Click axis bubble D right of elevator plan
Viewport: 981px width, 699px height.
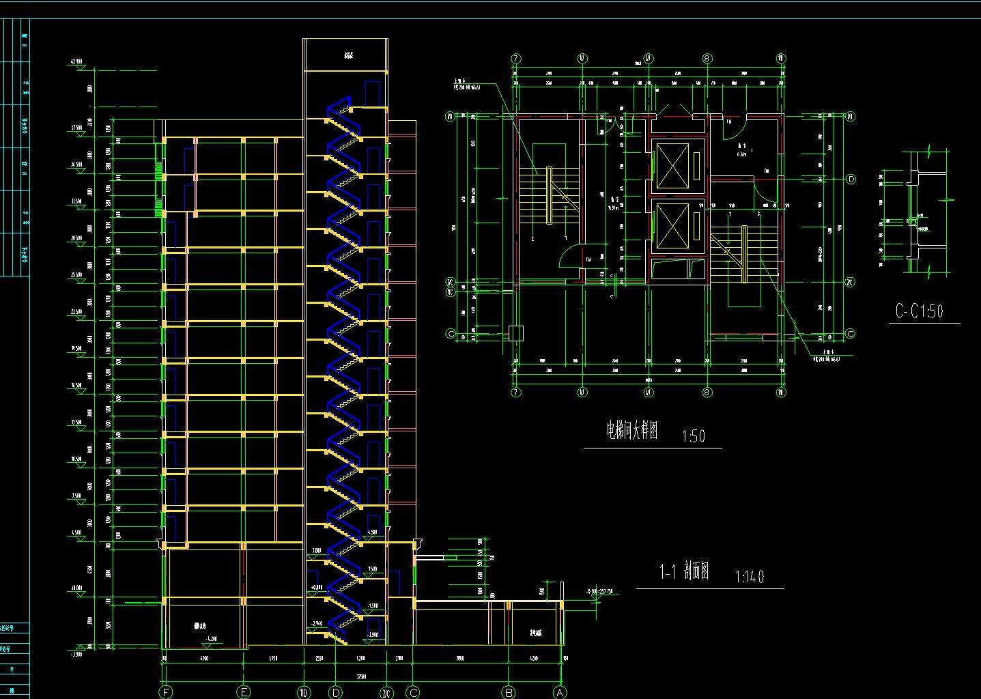[x=851, y=180]
